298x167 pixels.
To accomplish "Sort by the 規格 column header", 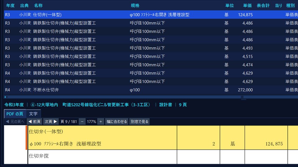I will point(135,6).
